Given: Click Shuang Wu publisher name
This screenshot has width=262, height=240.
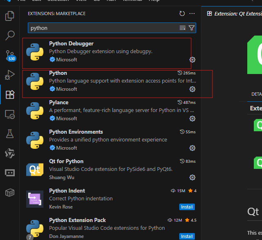Looking at the screenshot, I should click(62, 177).
